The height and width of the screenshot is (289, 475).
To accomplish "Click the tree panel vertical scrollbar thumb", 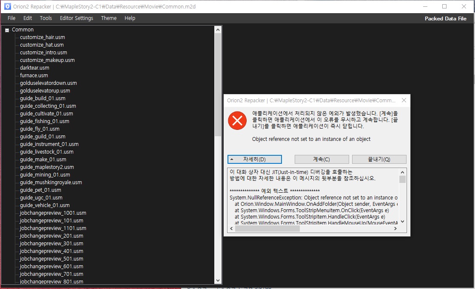I will pos(218,84).
